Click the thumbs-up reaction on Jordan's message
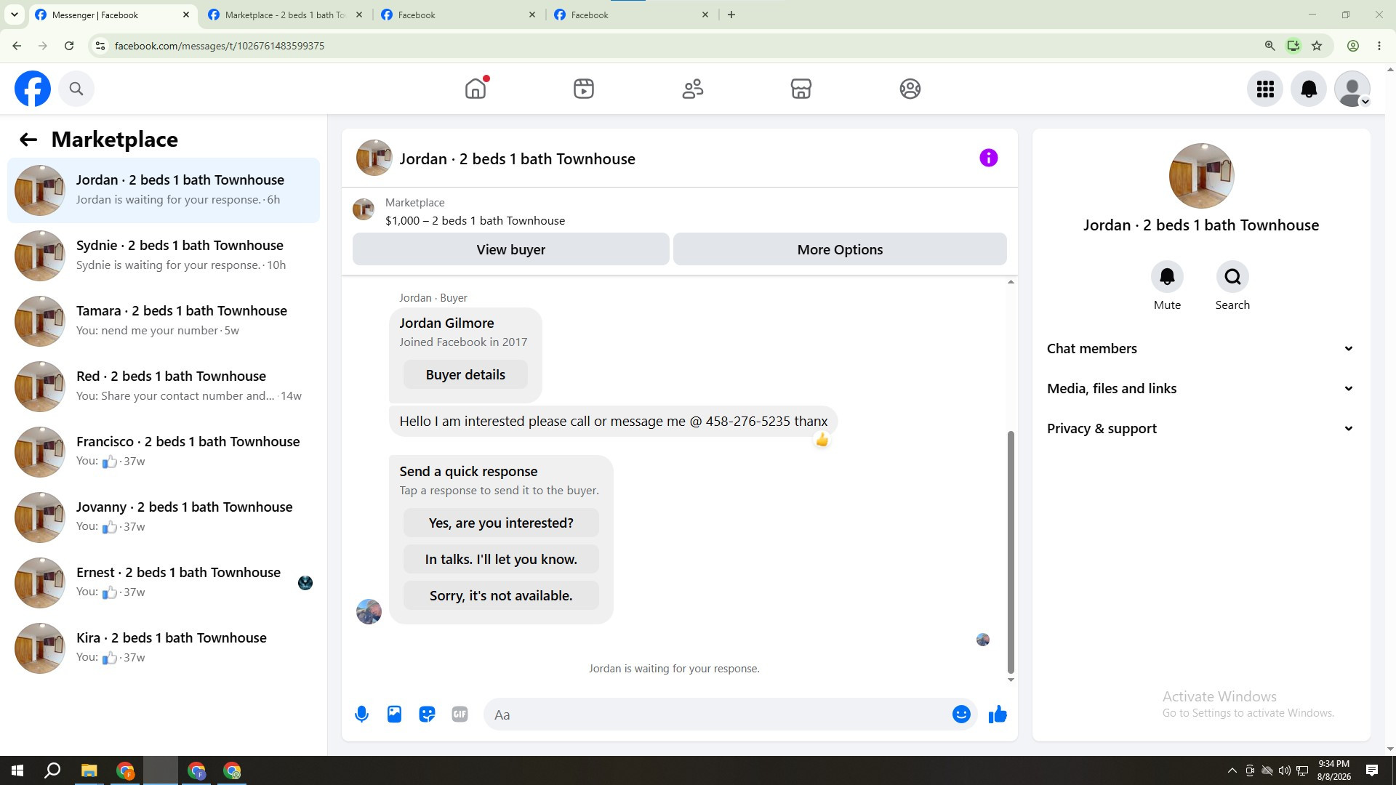1396x785 pixels. (x=822, y=440)
